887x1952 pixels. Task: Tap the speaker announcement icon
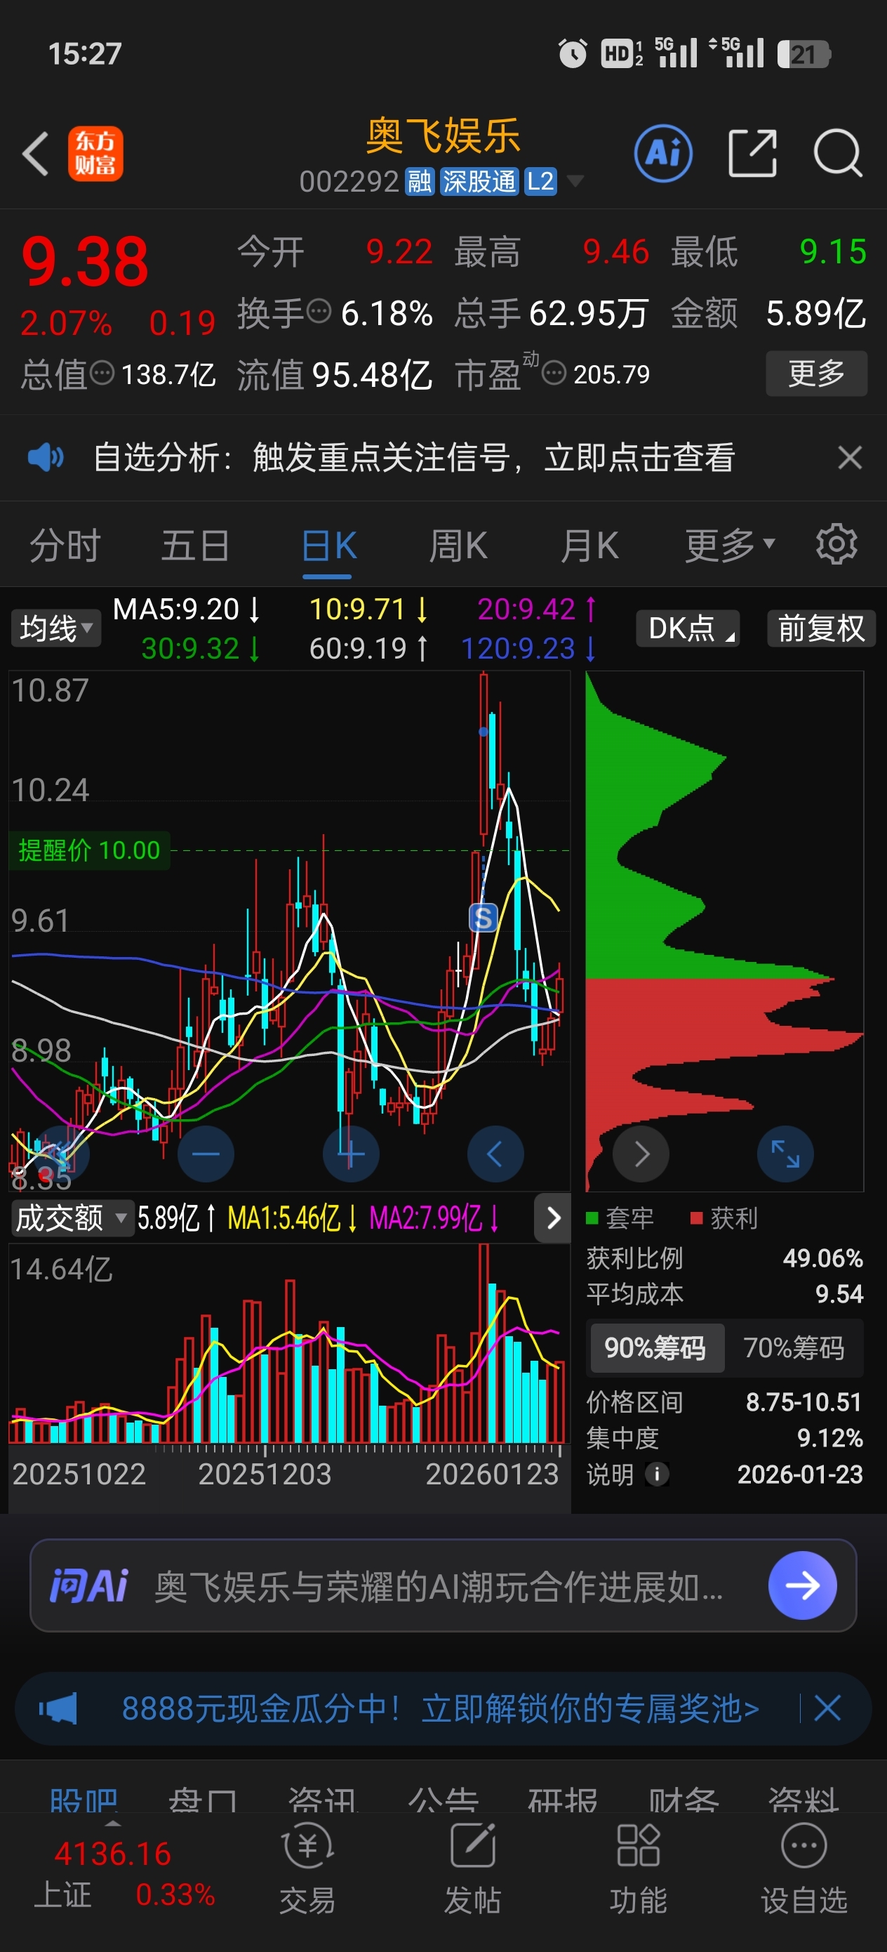[x=46, y=458]
